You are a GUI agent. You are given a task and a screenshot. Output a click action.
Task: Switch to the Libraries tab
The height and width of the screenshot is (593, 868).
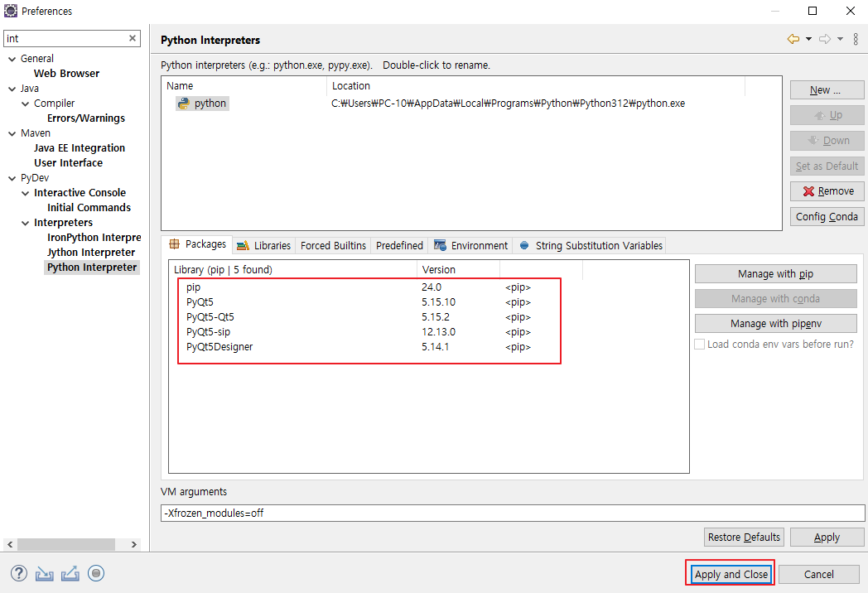pos(263,245)
